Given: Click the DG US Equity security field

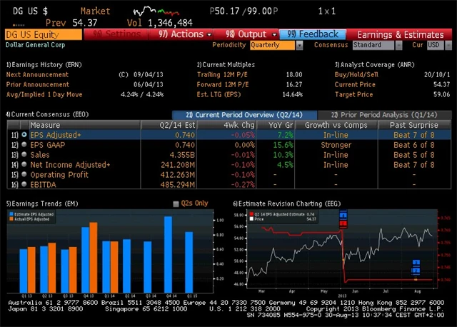Looking at the screenshot, I should [41, 34].
